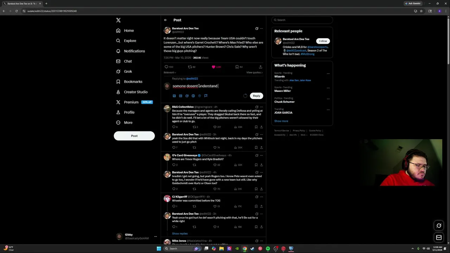This screenshot has width=450, height=253.
Task: Click the @edittl22 replying-to link
Action: pyautogui.click(x=192, y=79)
